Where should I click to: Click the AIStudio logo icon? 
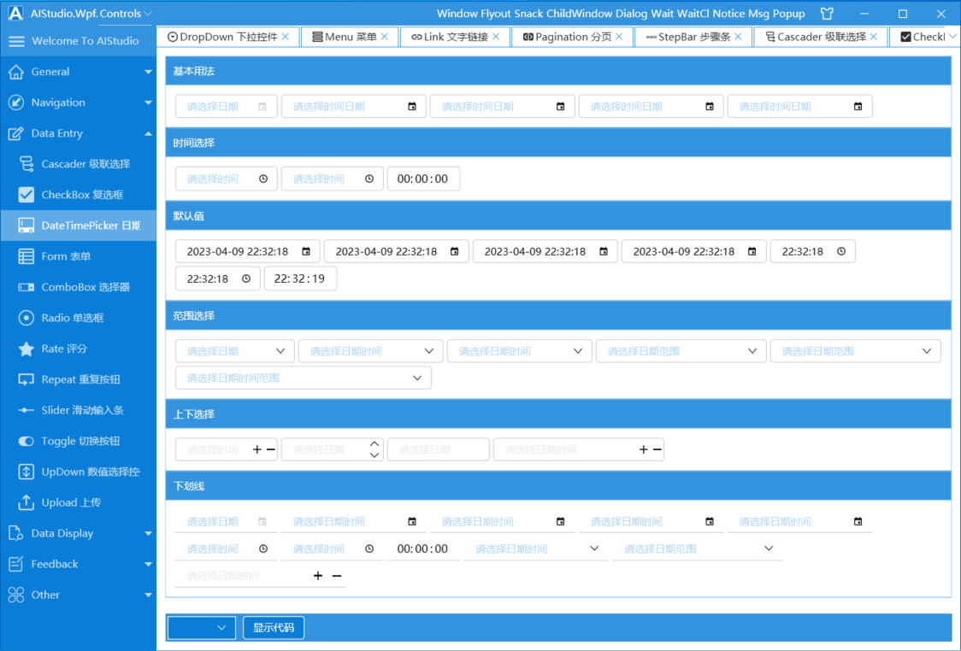15,14
